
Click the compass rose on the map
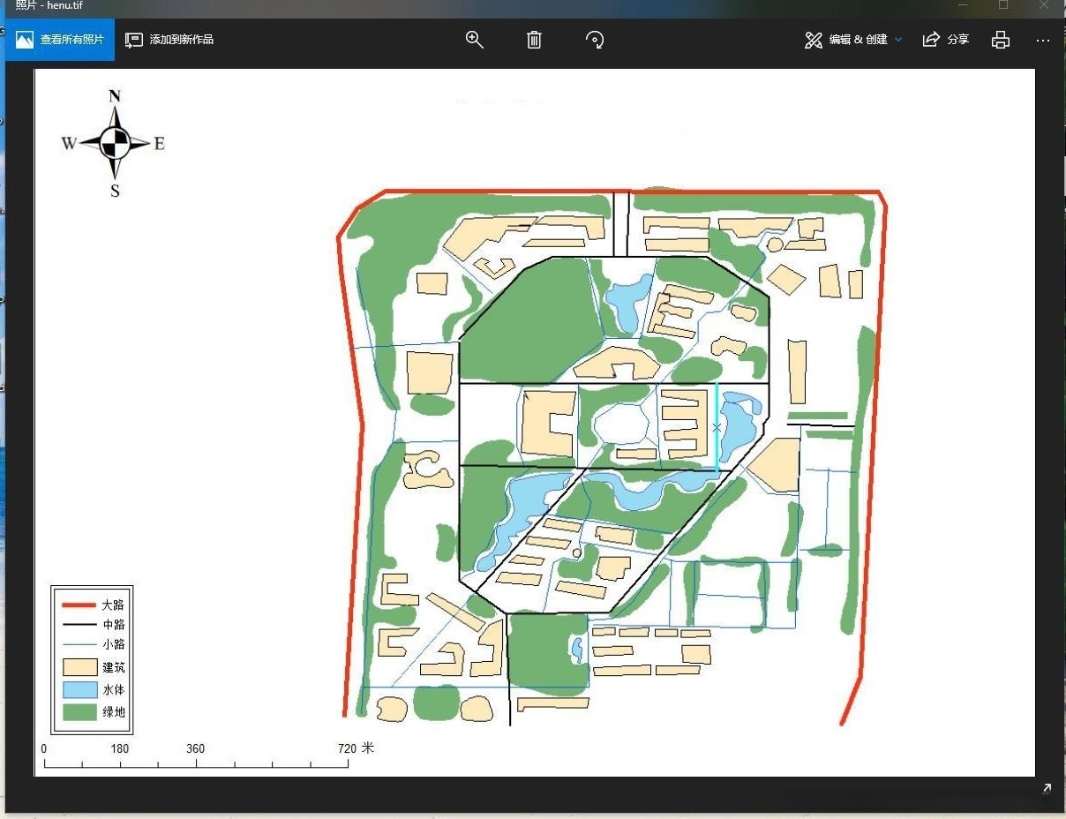114,143
